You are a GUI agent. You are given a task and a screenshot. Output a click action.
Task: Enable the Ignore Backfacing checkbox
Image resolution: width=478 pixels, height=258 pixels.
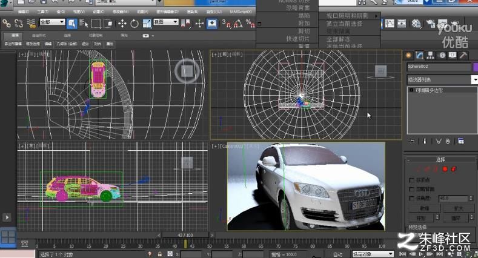coord(411,189)
